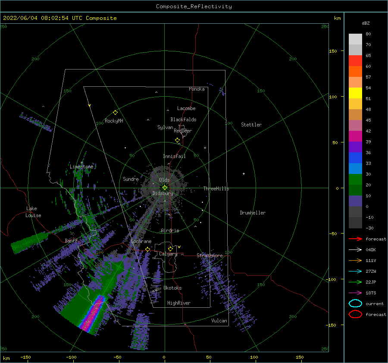Click the Sundre city label
388x363 pixels.
(x=131, y=179)
